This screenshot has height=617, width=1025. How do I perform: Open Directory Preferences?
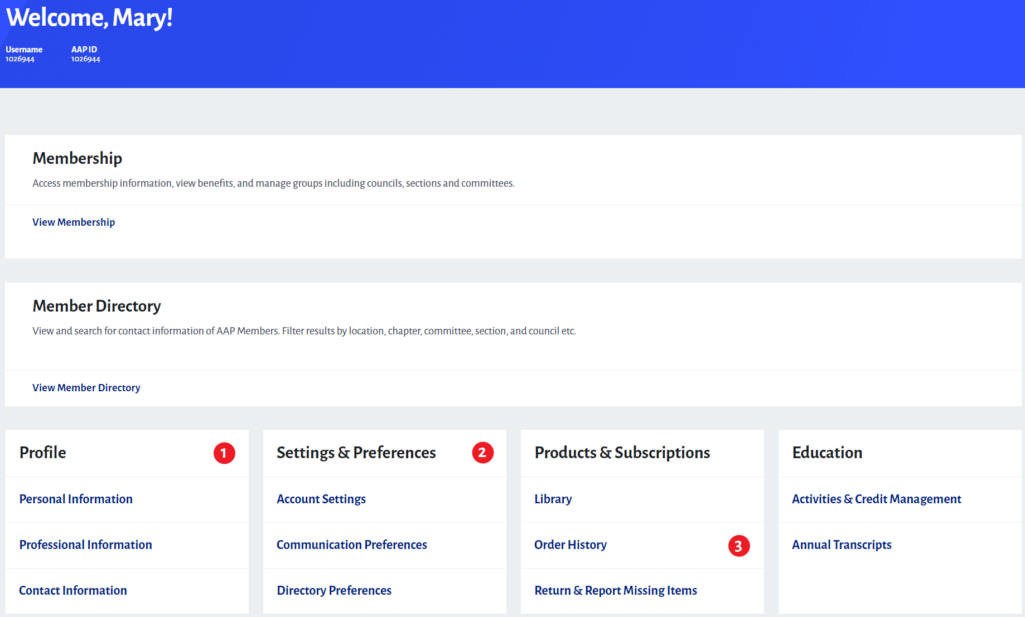(x=334, y=590)
